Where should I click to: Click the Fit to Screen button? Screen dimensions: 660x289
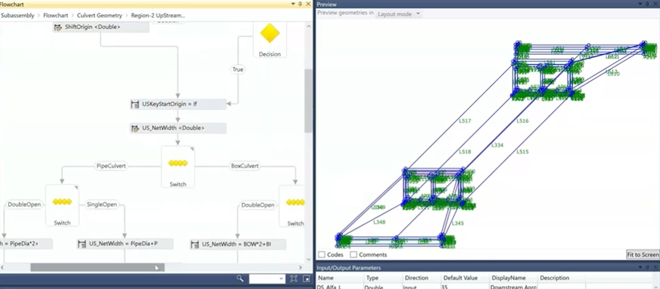[x=643, y=254]
